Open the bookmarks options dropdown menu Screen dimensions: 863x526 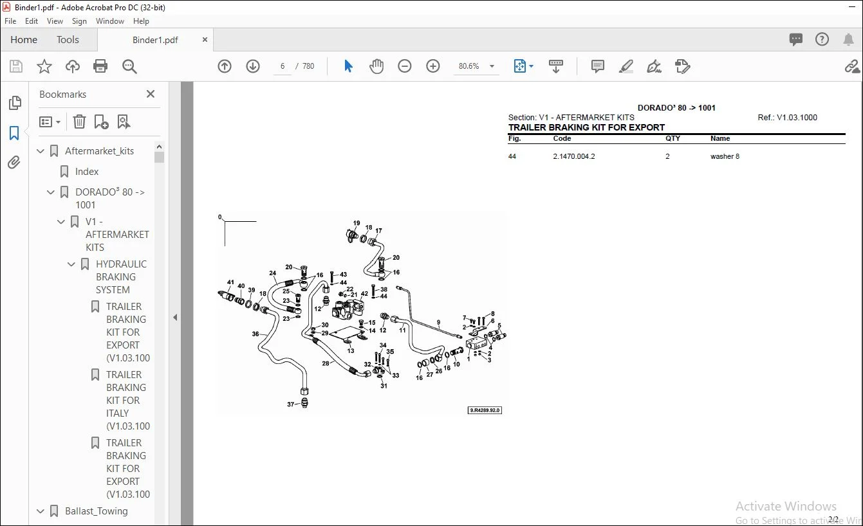[x=50, y=122]
